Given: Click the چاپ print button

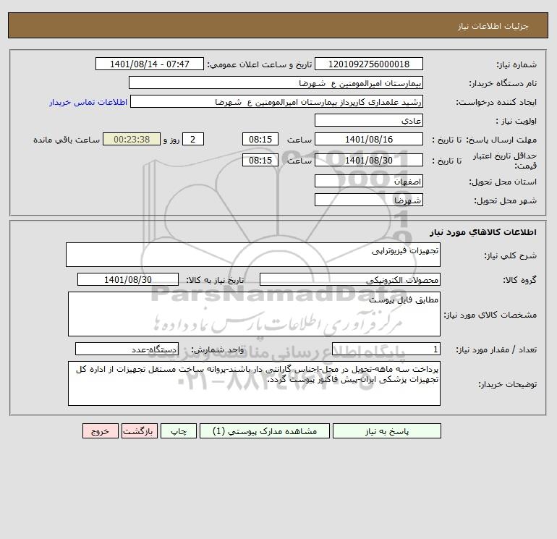Looking at the screenshot, I should (x=179, y=431).
